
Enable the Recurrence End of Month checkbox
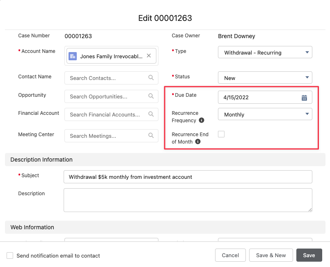pos(221,134)
